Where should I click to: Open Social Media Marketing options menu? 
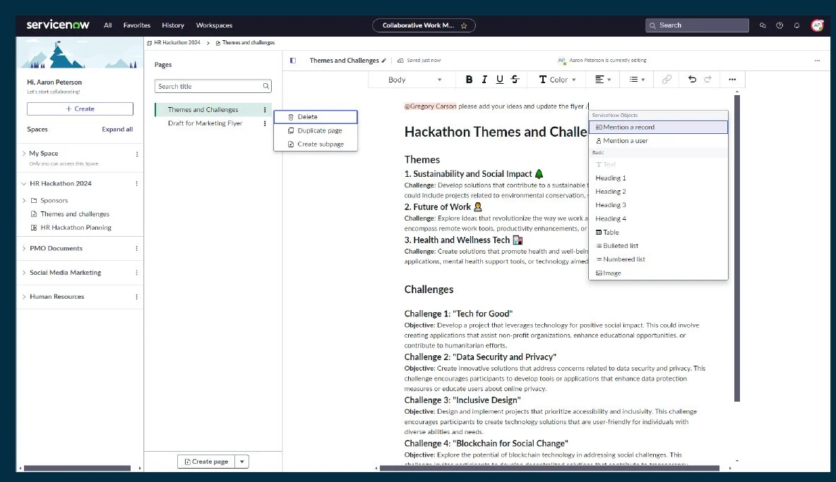[136, 273]
